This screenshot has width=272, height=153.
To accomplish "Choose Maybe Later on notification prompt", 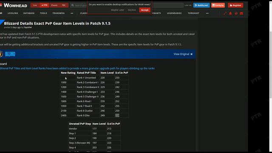I will click(x=117, y=10).
